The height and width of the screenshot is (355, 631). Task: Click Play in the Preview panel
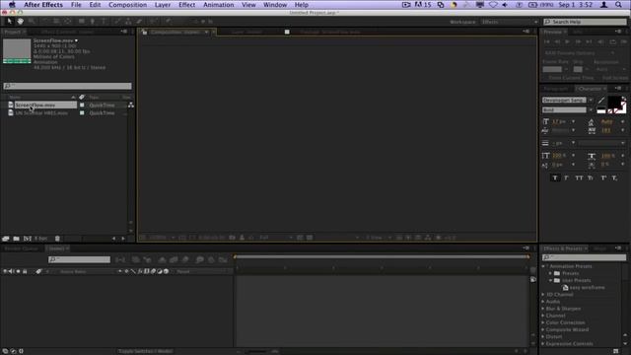568,41
